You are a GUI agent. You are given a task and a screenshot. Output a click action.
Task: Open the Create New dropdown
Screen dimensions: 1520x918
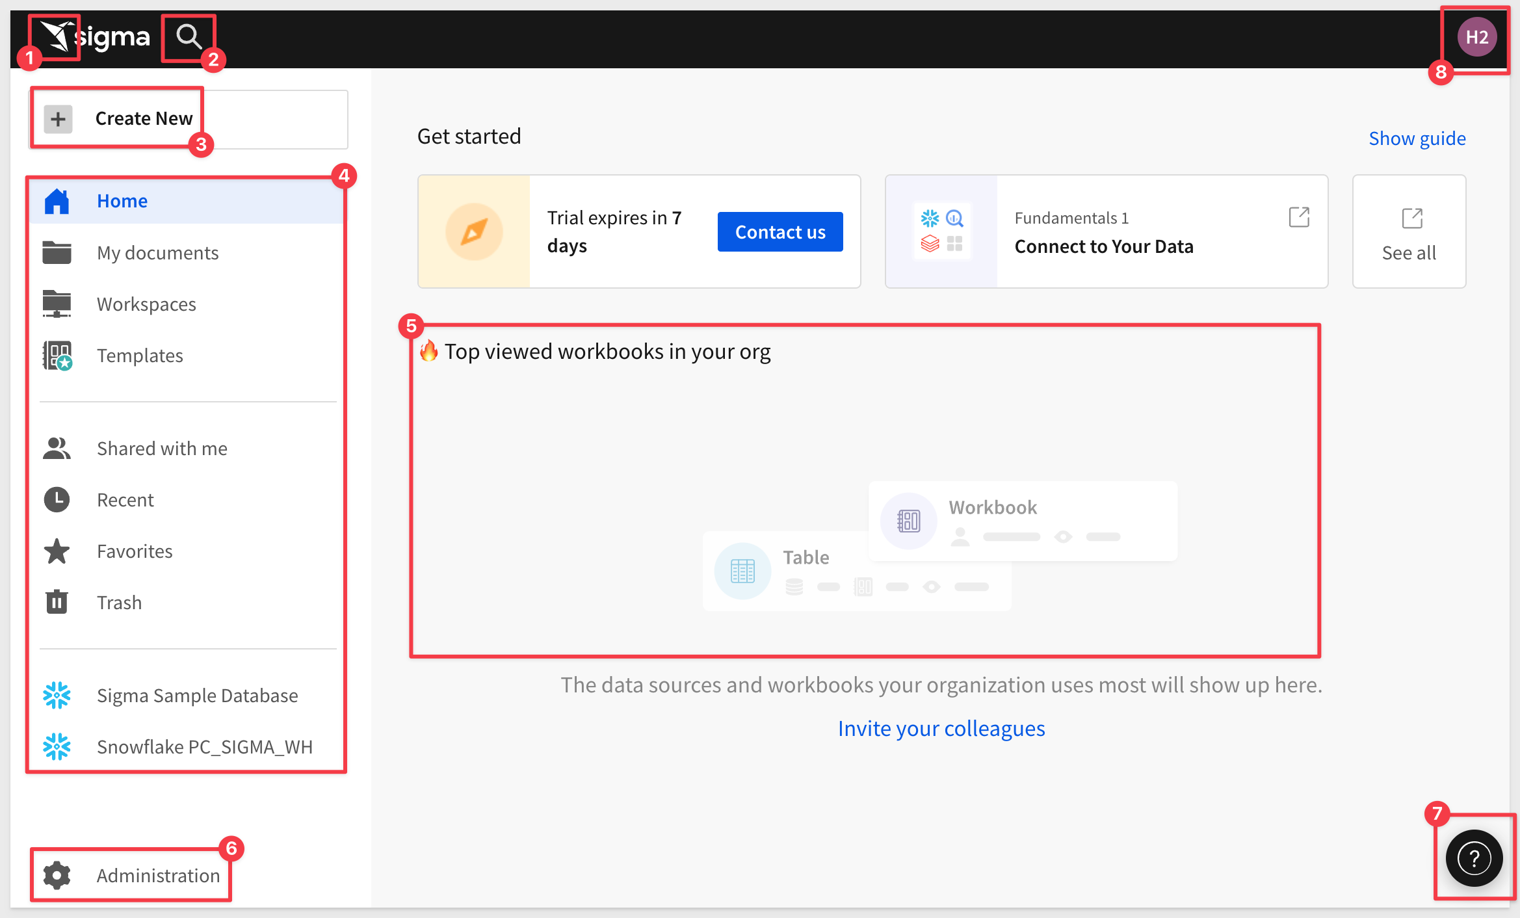pos(189,119)
